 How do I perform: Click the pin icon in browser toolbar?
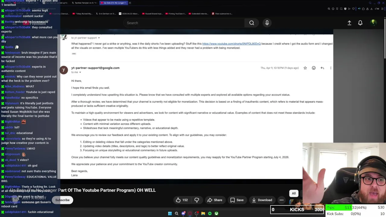(x=337, y=9)
